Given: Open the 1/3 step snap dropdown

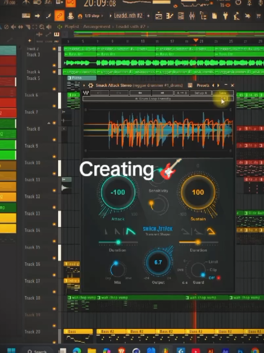Looking at the screenshot, I should coord(94,16).
